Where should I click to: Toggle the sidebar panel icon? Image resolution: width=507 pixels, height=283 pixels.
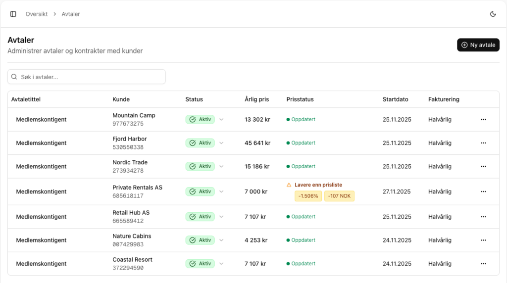13,14
